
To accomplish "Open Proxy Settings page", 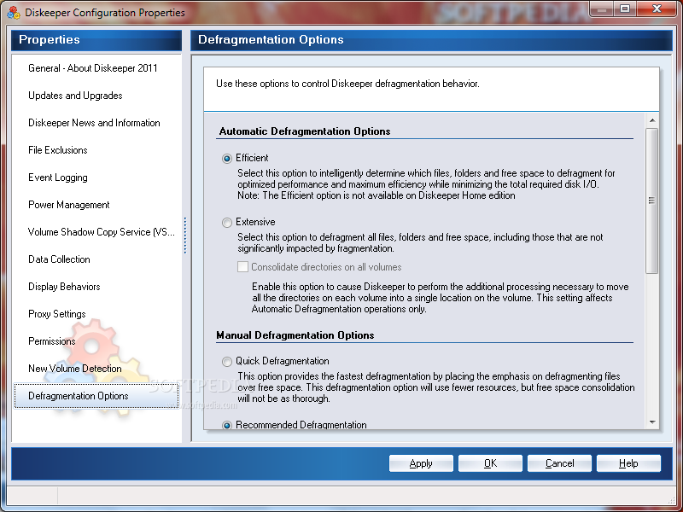I will tap(57, 314).
